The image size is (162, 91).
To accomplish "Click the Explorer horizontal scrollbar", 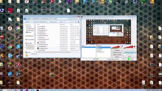I will (x=54, y=52).
